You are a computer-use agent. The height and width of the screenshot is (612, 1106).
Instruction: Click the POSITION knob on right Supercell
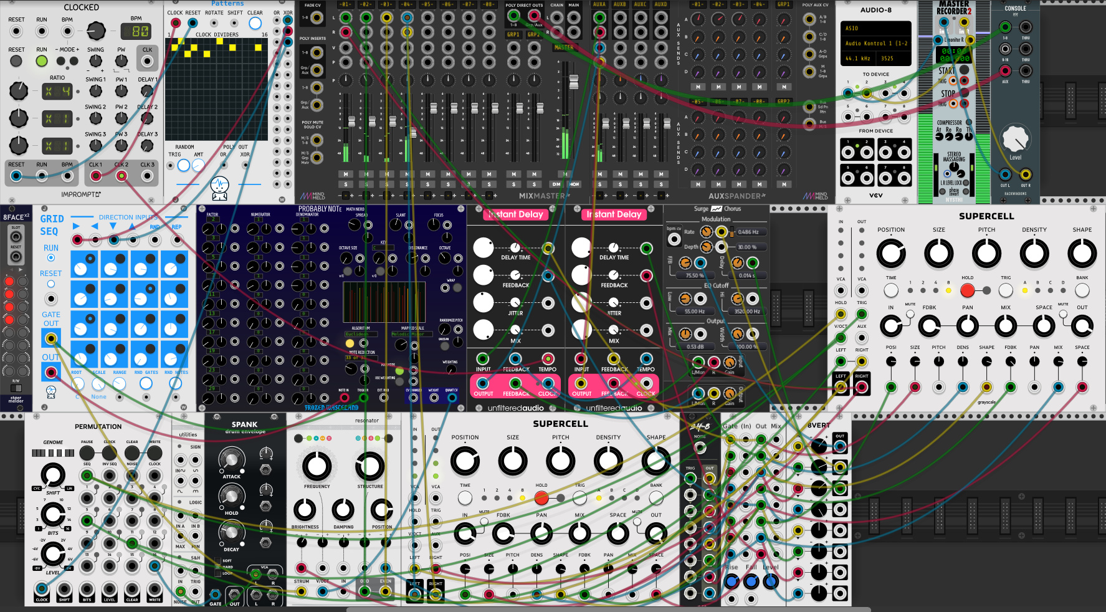[x=891, y=253]
